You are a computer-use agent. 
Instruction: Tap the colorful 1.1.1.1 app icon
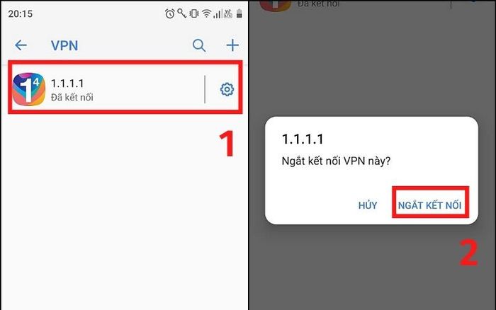(29, 89)
